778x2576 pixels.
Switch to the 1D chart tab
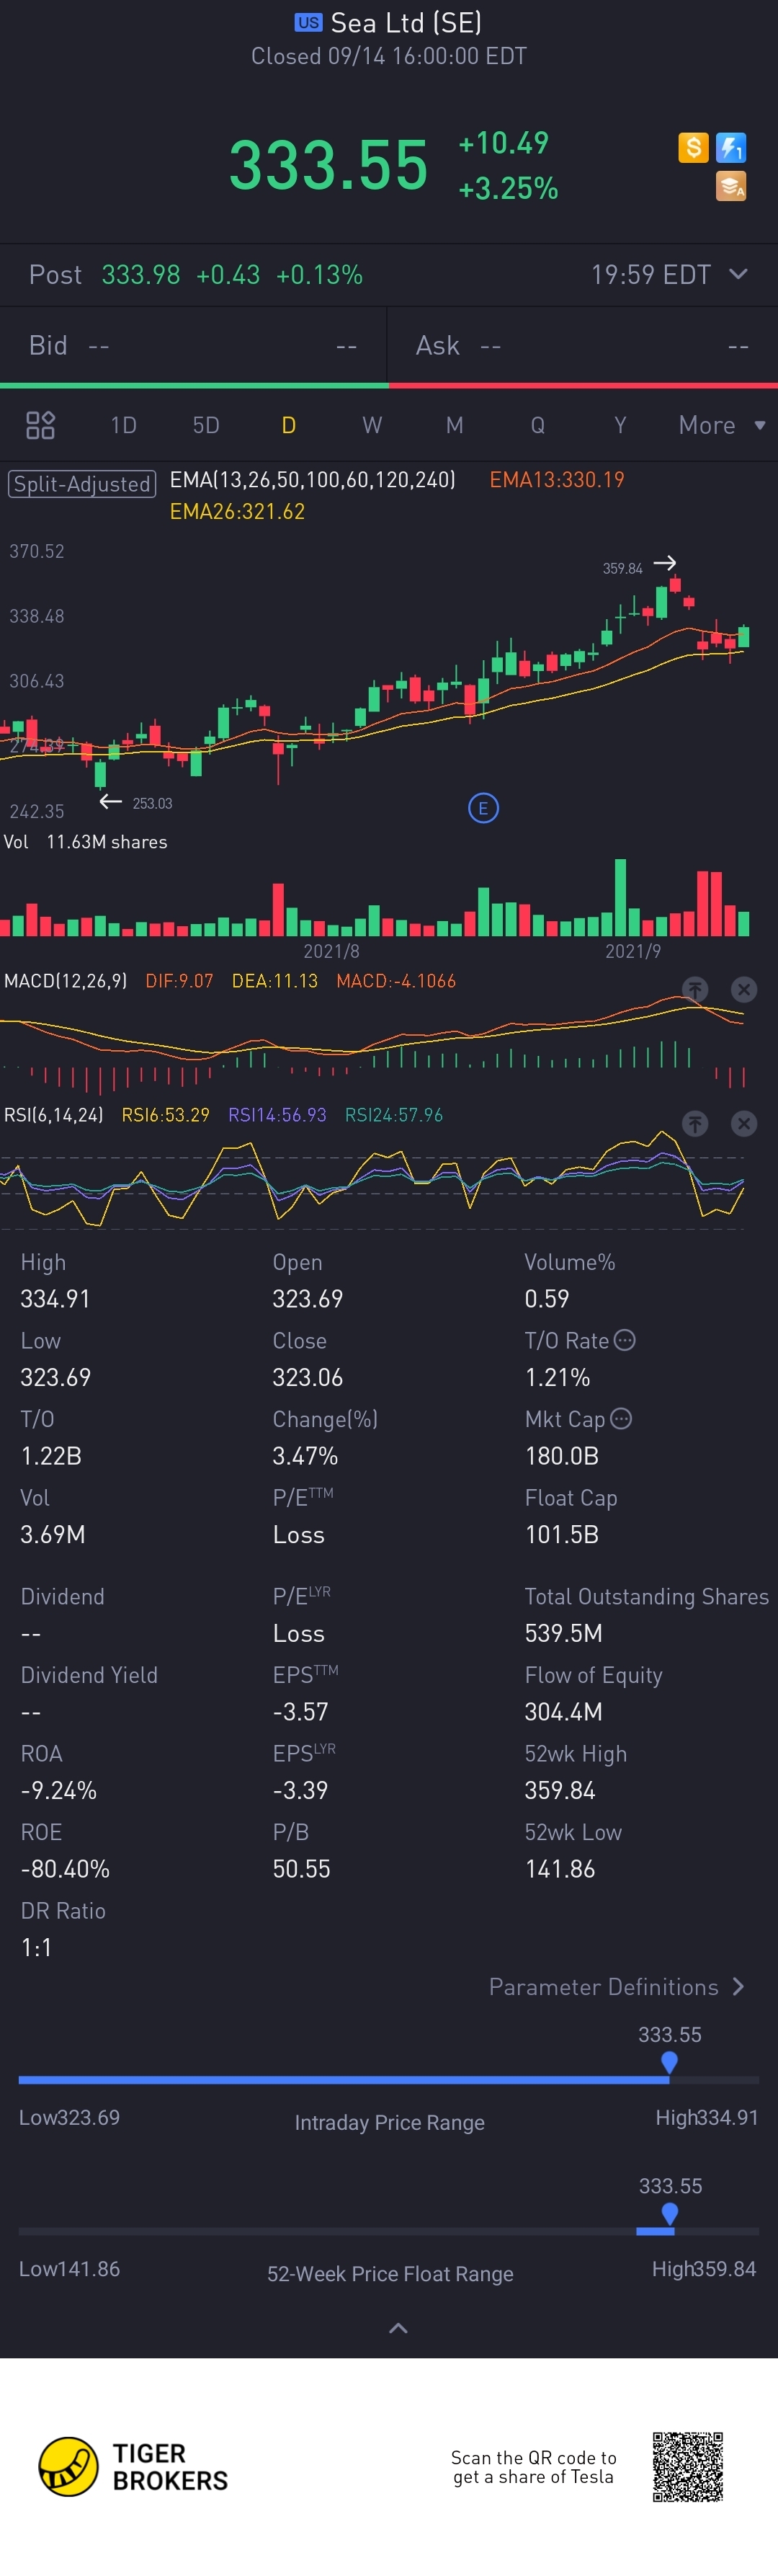click(x=123, y=425)
